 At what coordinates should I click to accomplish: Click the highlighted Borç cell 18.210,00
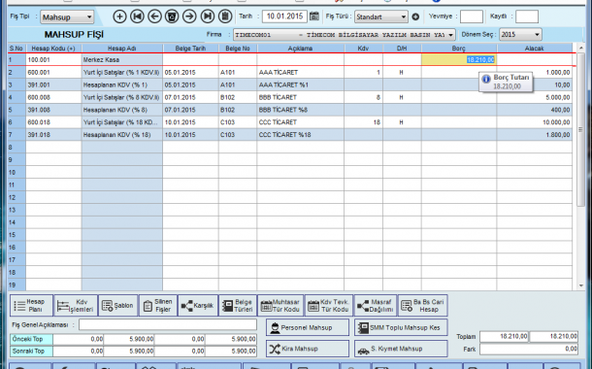coord(459,59)
